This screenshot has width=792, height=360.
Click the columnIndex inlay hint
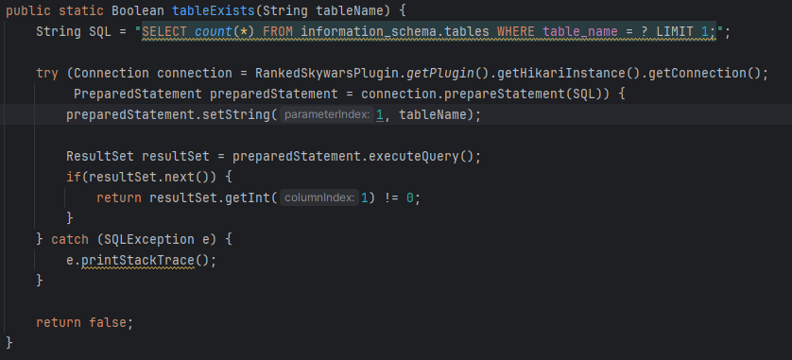click(319, 197)
